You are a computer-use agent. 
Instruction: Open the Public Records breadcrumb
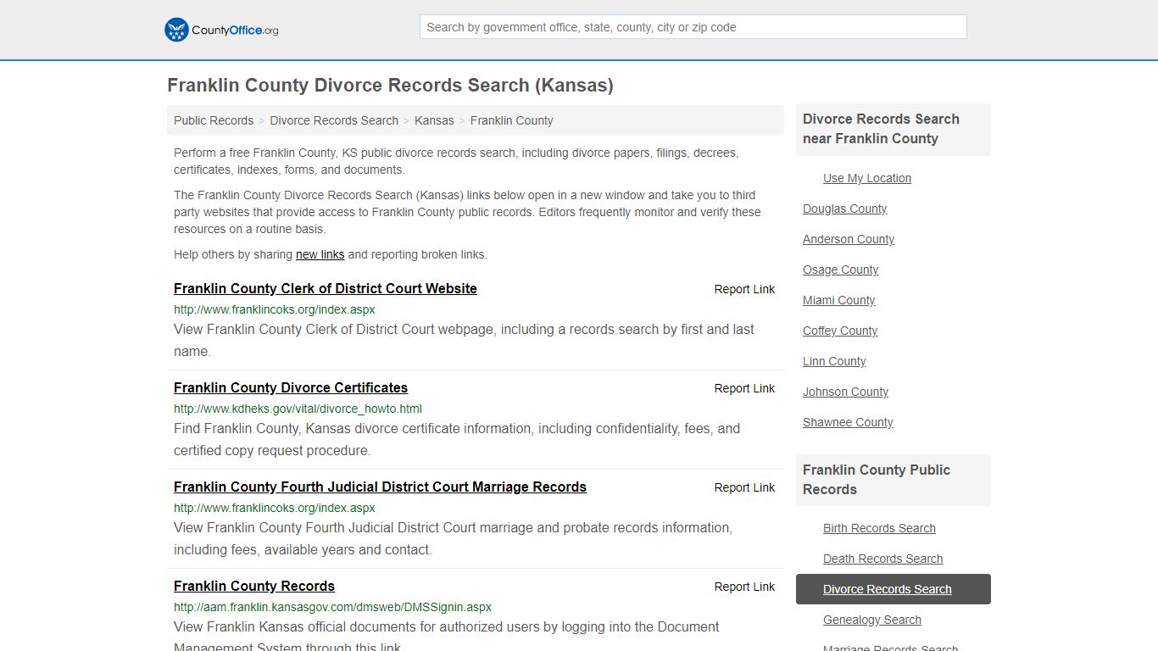(x=214, y=120)
